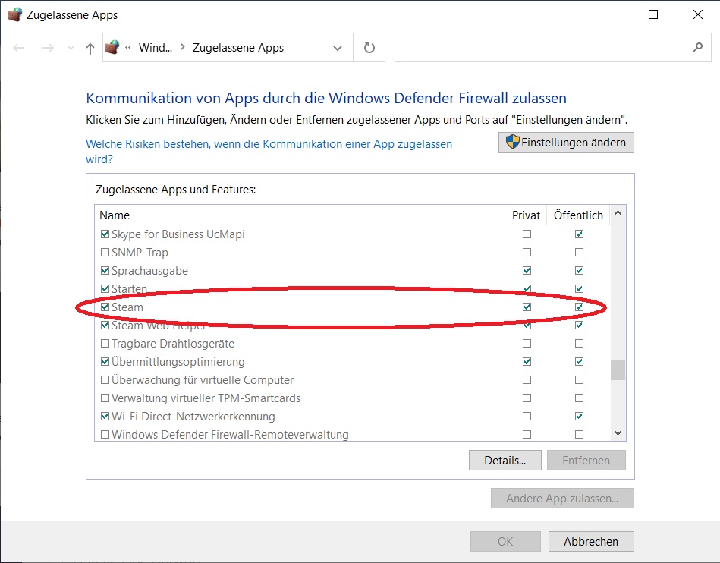Click Andere App zulassen... button

coord(562,499)
